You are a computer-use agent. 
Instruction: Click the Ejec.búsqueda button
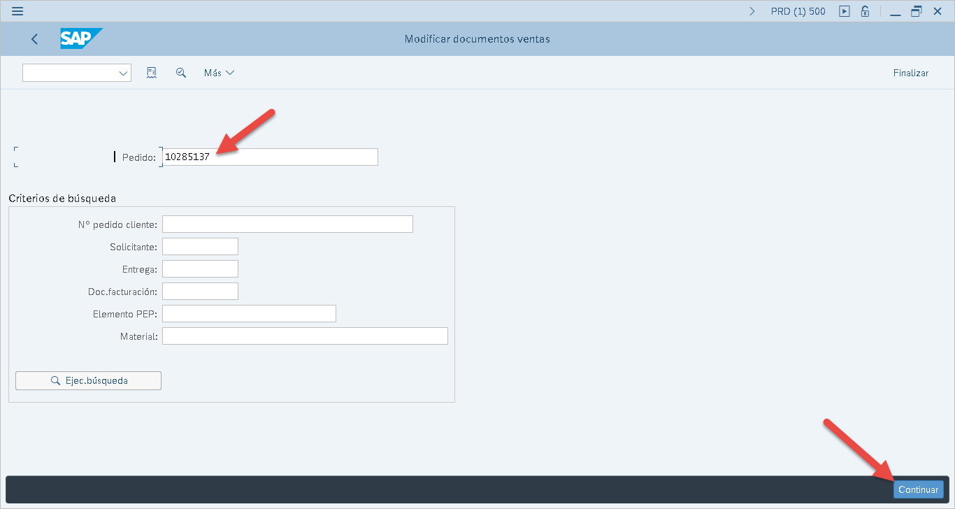click(x=88, y=380)
